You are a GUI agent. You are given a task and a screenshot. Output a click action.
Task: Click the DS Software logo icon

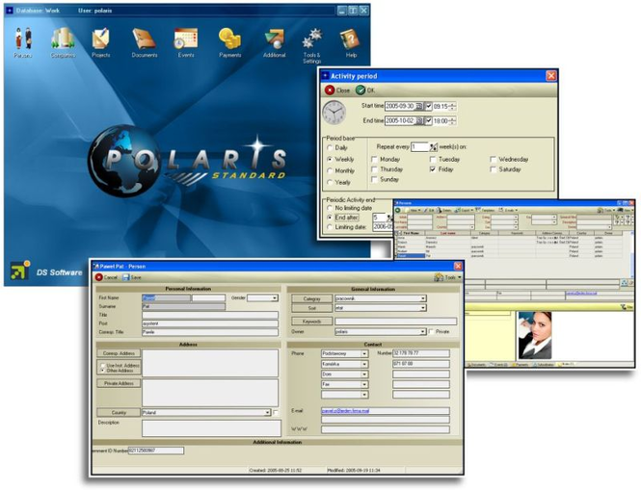[x=20, y=271]
